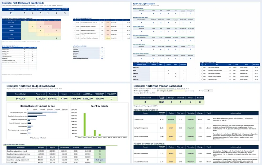Select "Stakeholder/Communication Risk" category row
The height and width of the screenshot is (165, 262).
pyautogui.click(x=19, y=62)
